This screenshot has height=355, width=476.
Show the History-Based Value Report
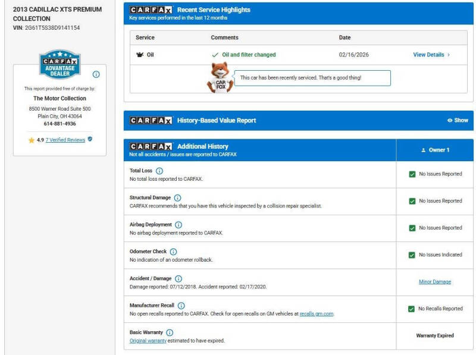pyautogui.click(x=458, y=121)
